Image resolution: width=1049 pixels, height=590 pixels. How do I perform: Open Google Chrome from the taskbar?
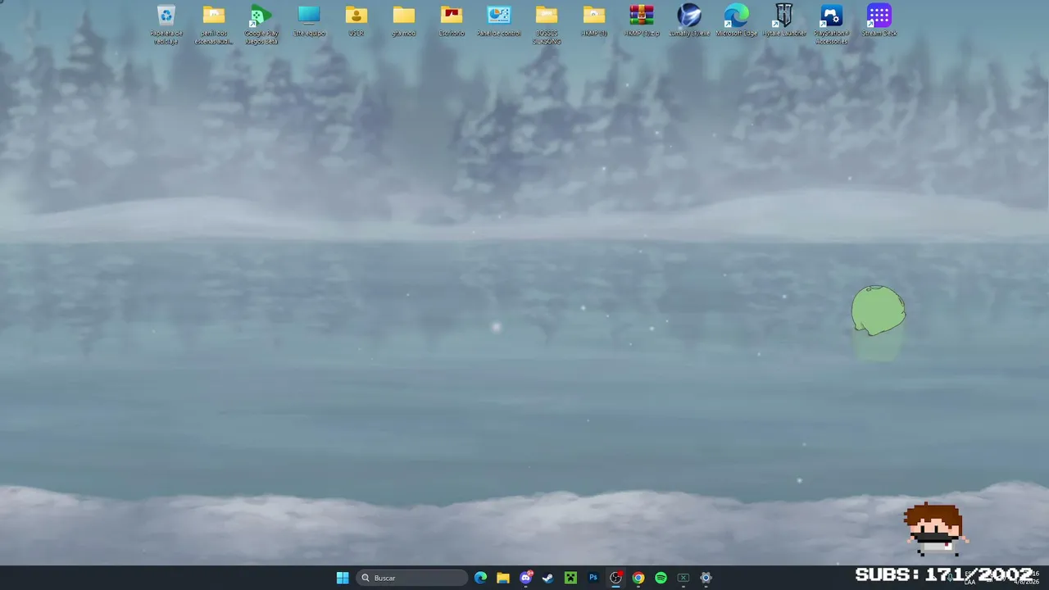(638, 578)
